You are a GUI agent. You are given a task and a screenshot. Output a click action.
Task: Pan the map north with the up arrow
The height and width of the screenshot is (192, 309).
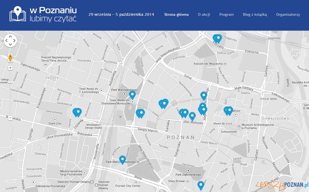click(10, 37)
